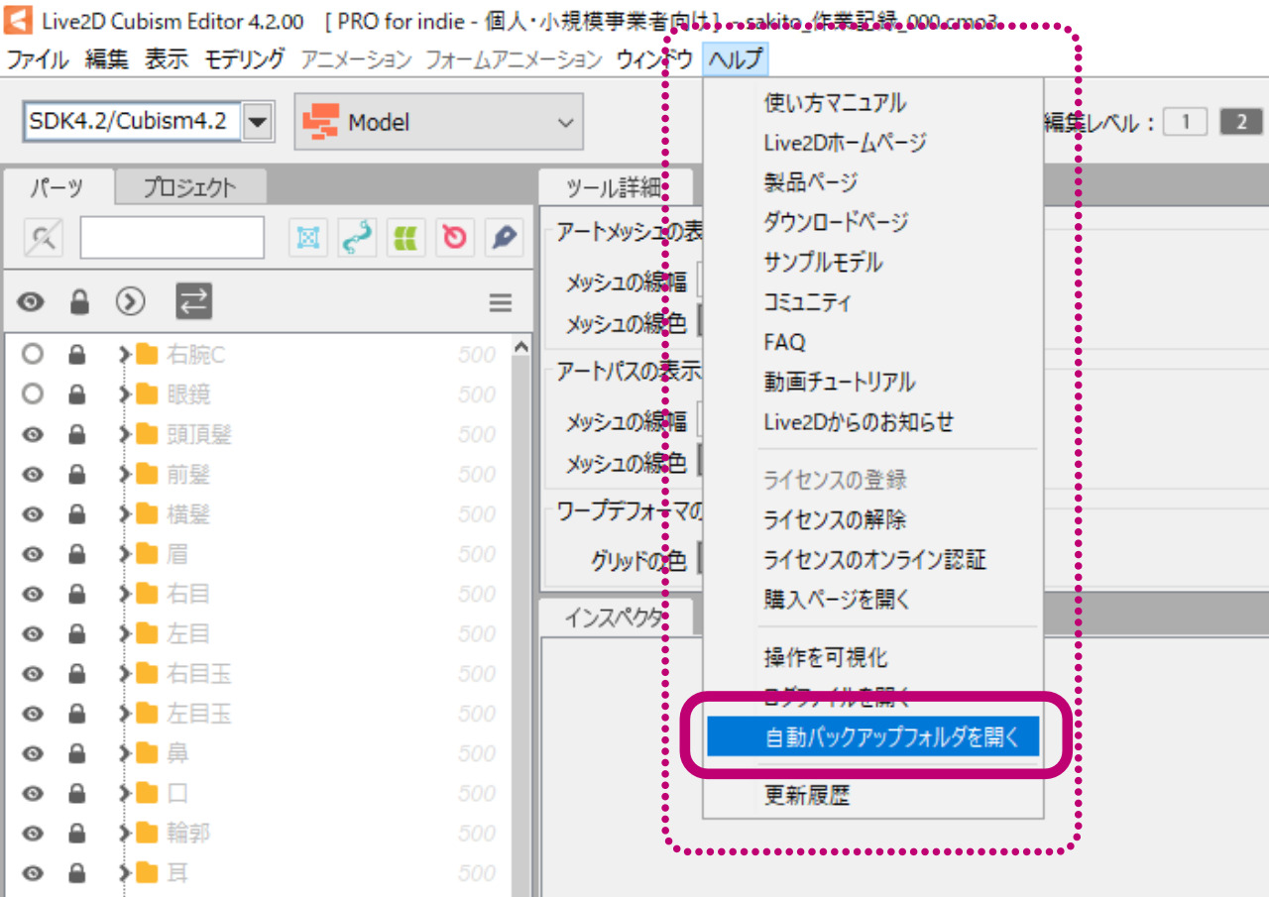Open the ファイル menu
This screenshot has width=1269, height=897.
coord(38,59)
